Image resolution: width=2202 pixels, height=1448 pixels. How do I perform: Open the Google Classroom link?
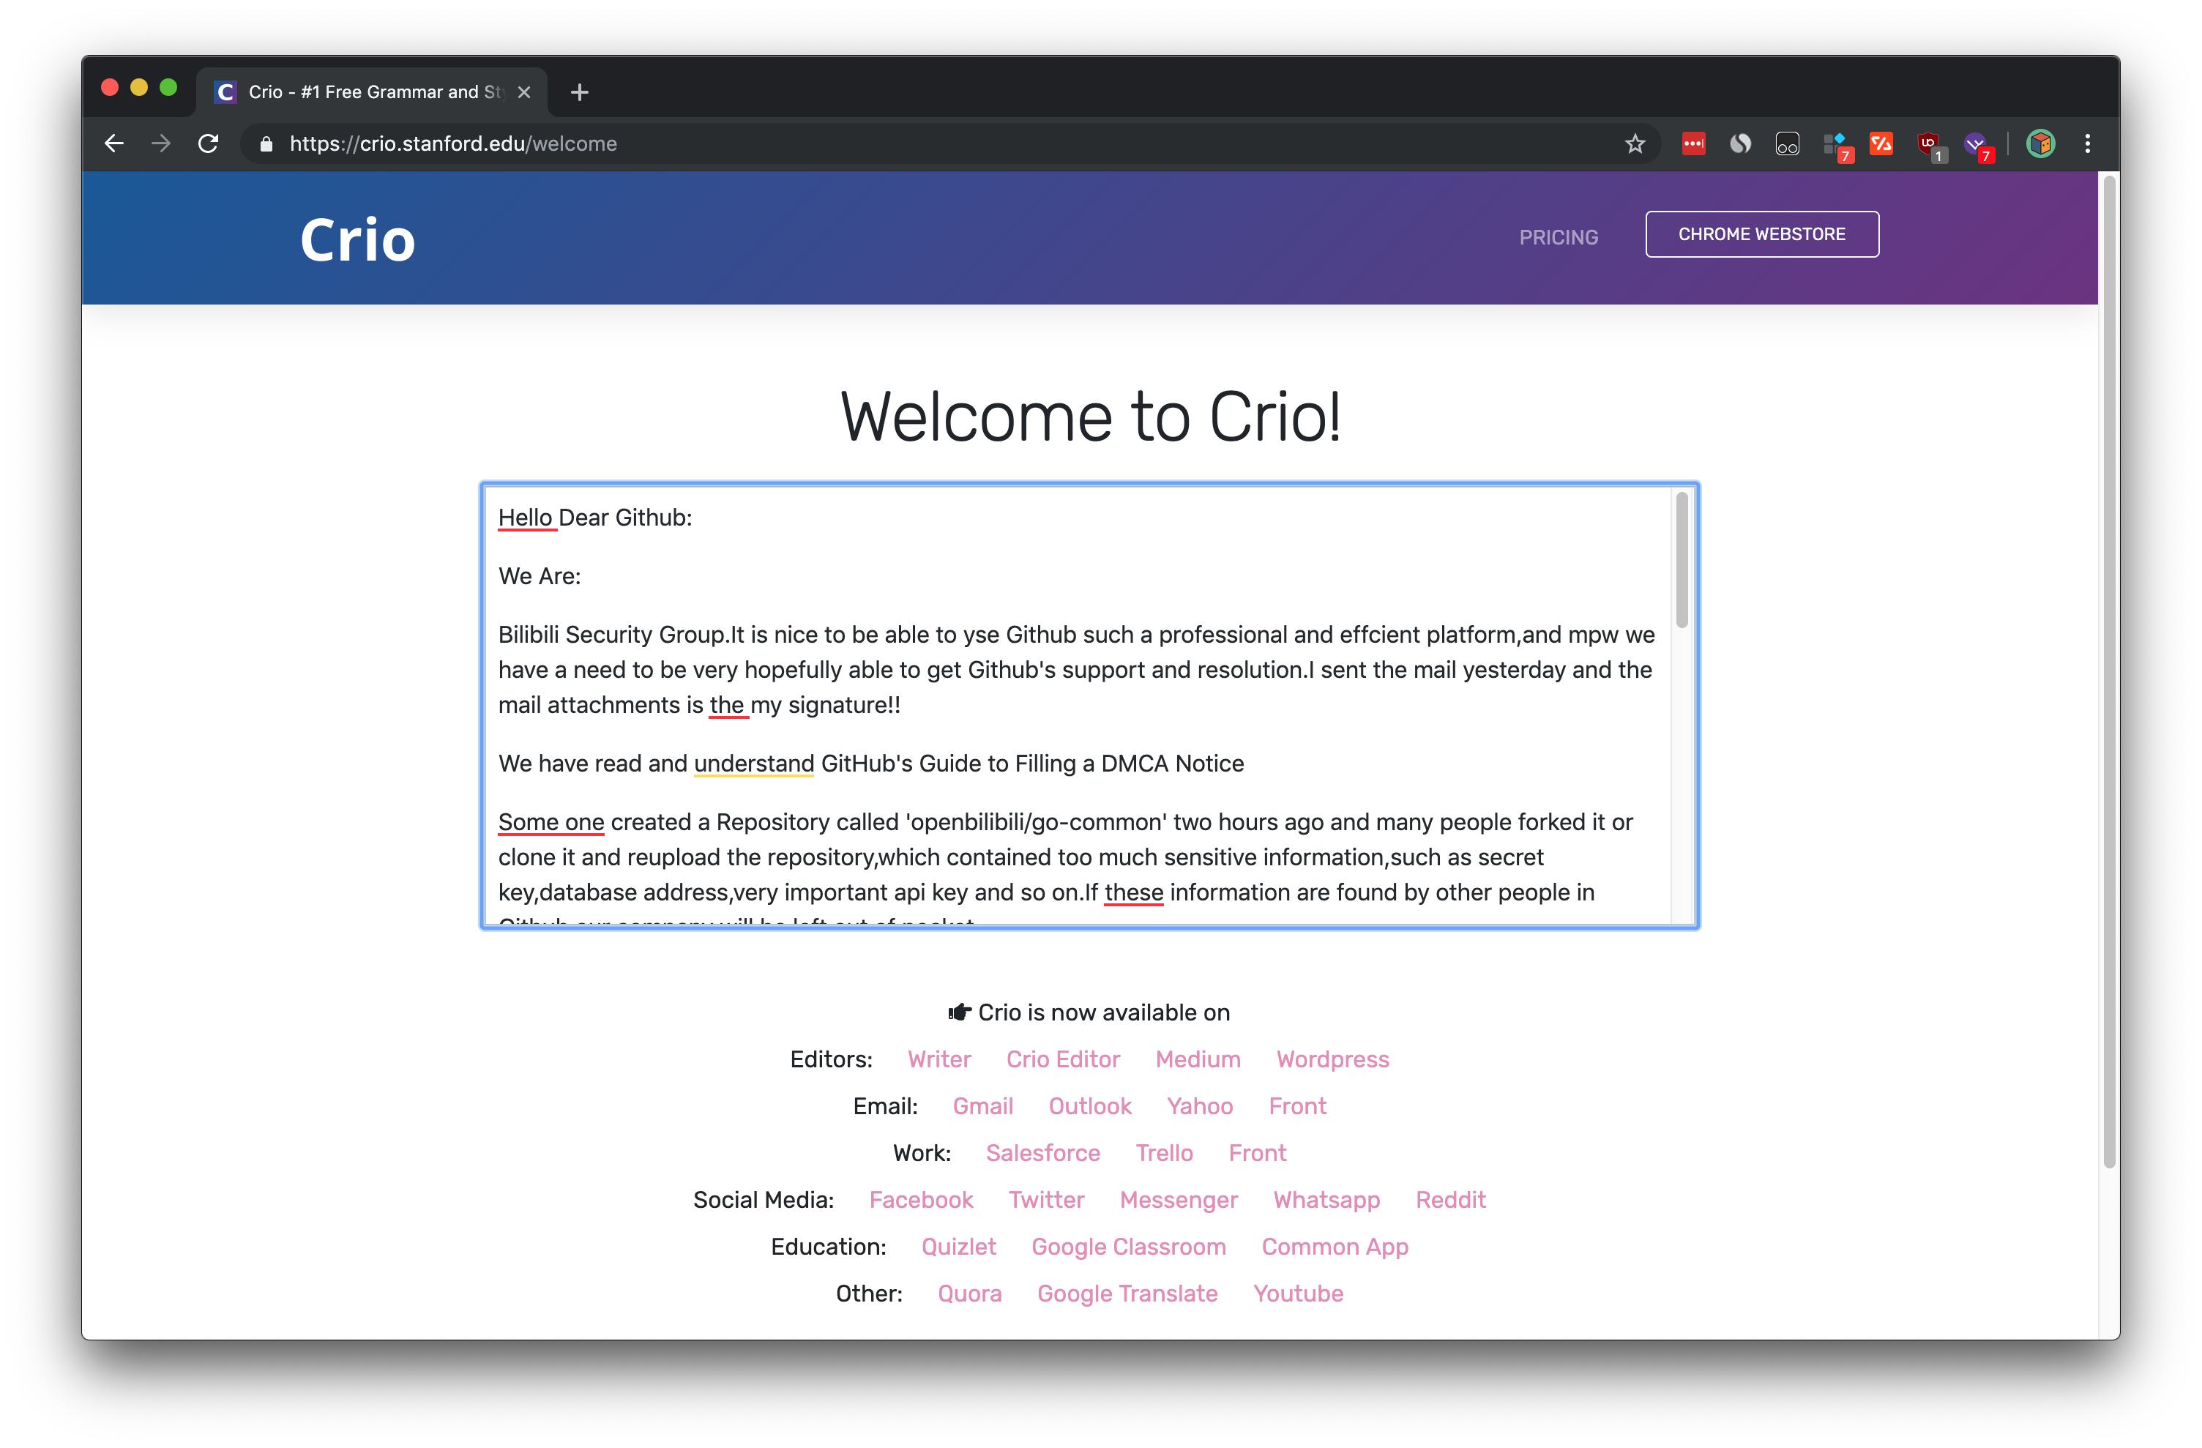(1128, 1246)
